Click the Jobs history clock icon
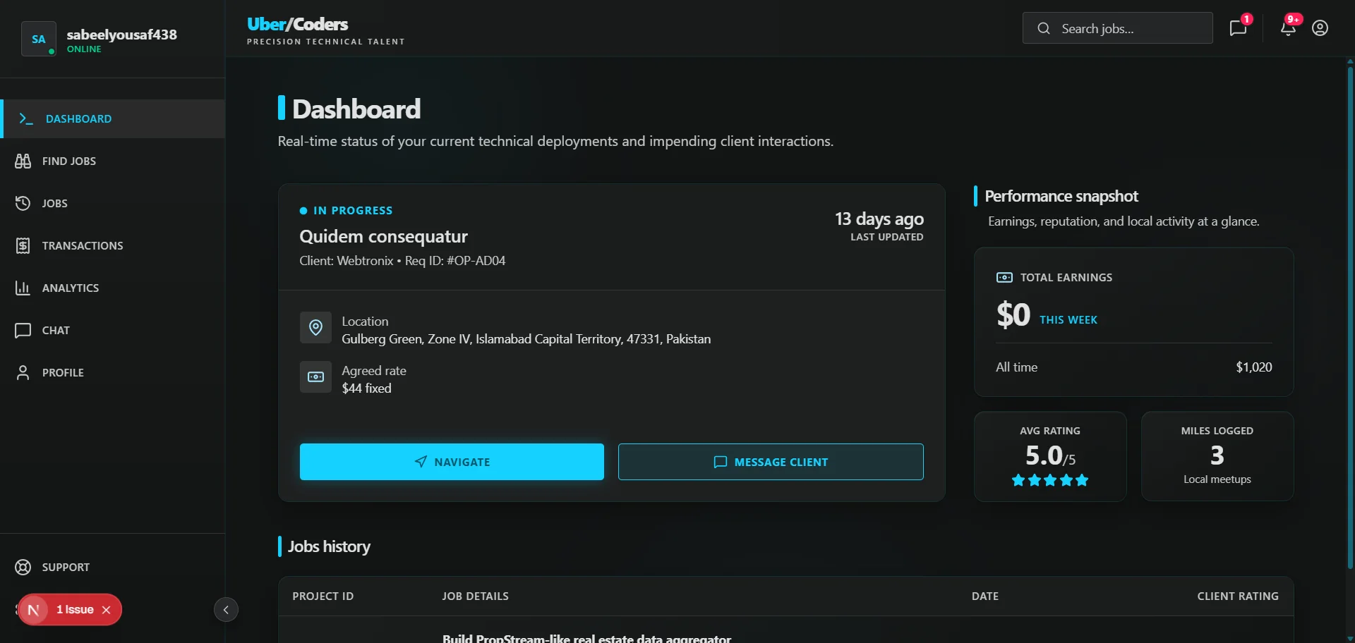1355x643 pixels. pyautogui.click(x=23, y=203)
